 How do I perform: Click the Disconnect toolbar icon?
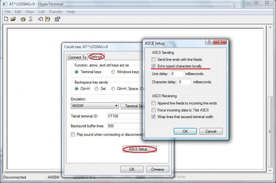[30, 19]
